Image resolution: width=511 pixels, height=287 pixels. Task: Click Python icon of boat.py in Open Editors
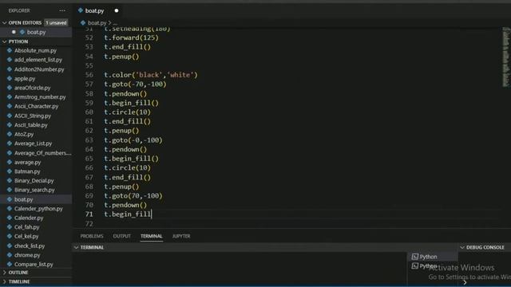tap(22, 32)
